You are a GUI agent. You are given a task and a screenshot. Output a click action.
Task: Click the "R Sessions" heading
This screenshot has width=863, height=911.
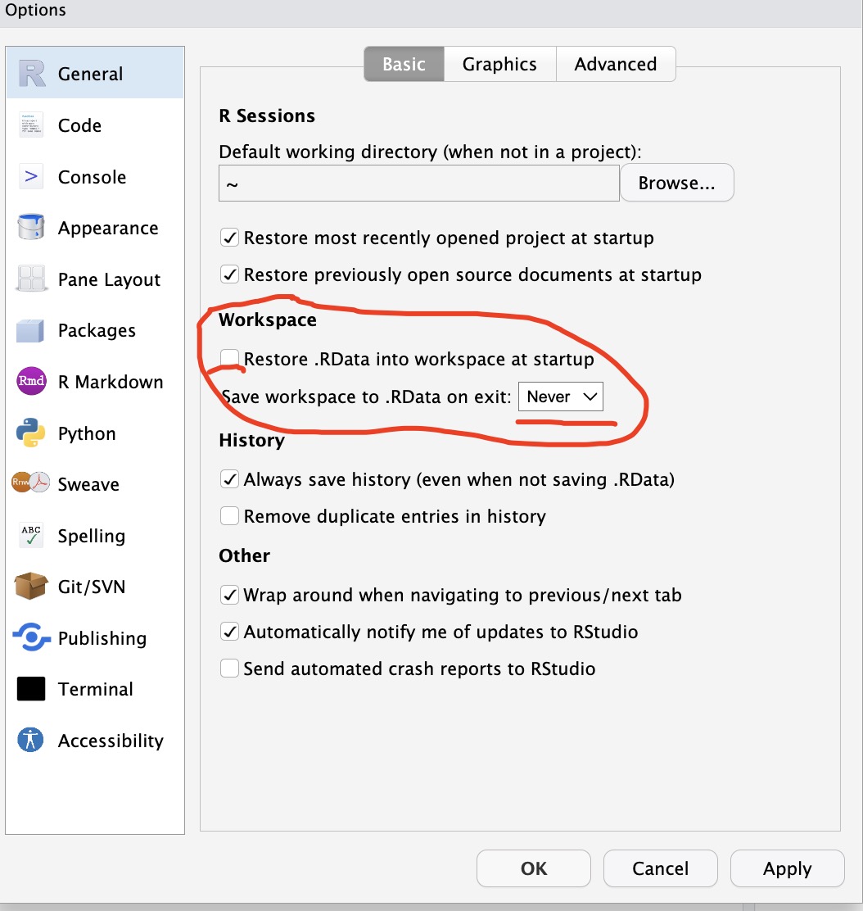(x=267, y=116)
